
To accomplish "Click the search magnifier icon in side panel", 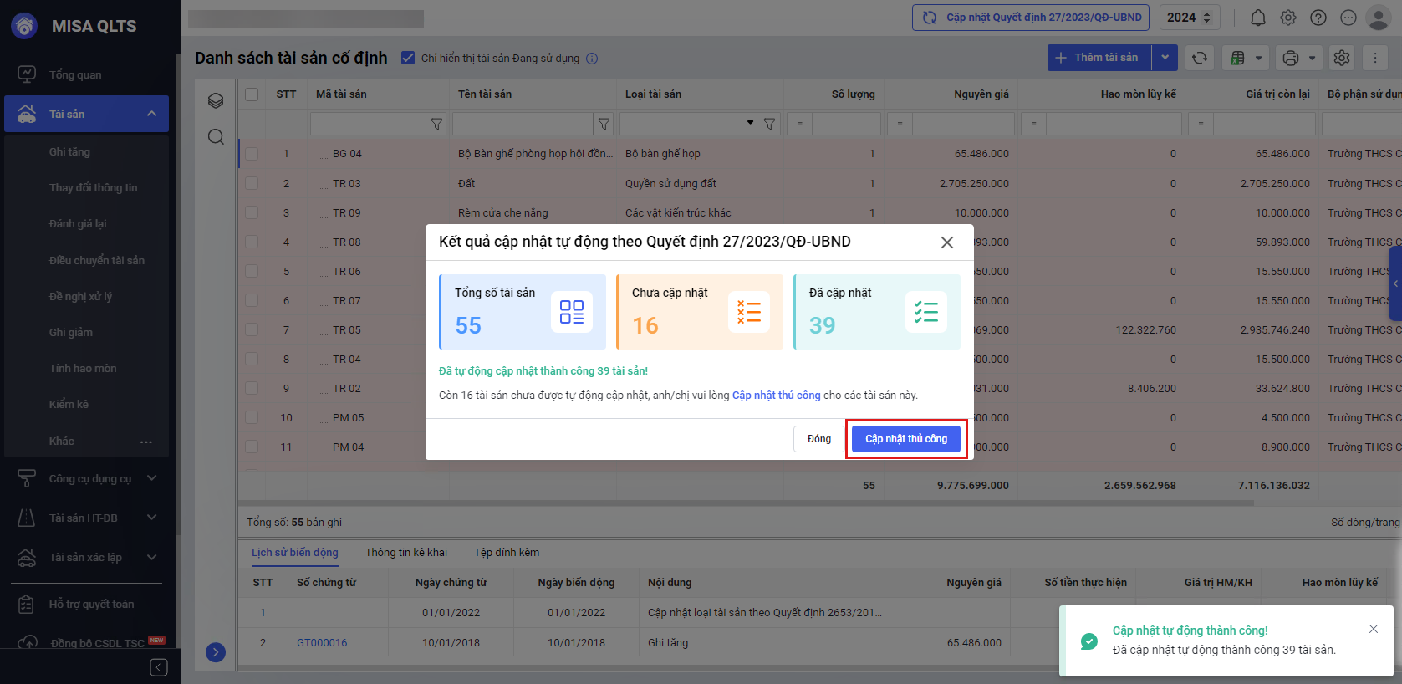I will pyautogui.click(x=216, y=137).
